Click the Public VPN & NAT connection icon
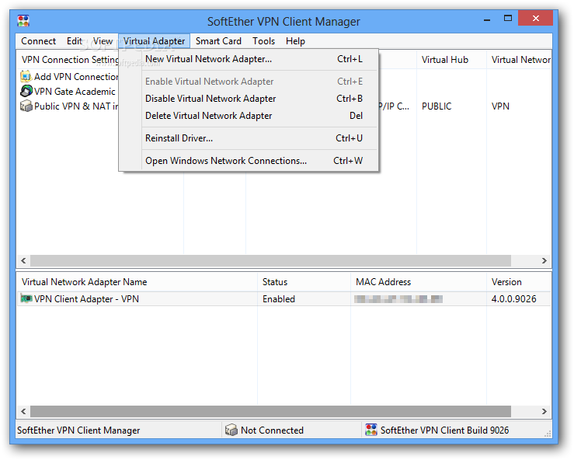Screen dimensions: 574x460 pyautogui.click(x=26, y=106)
